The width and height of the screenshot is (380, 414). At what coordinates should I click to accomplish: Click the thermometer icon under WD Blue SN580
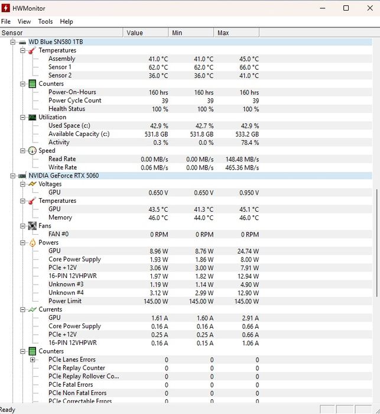[x=32, y=50]
